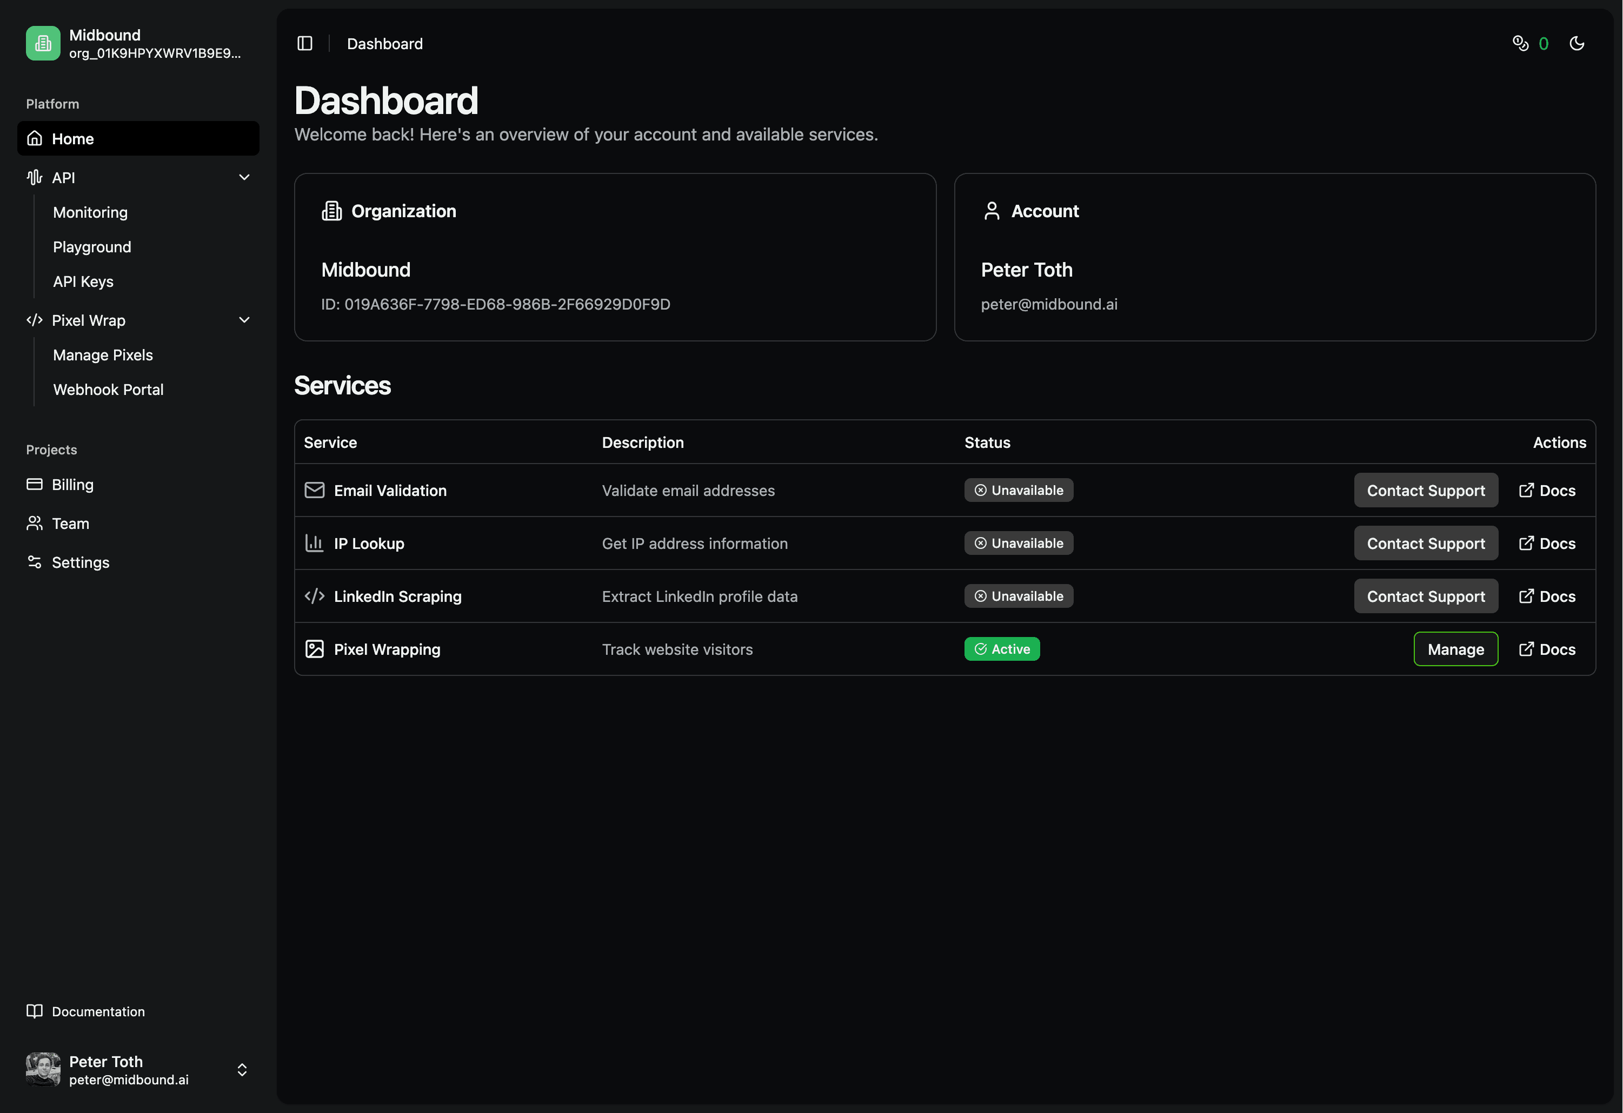Click the Manage button for Pixel Wrapping

[x=1455, y=649]
